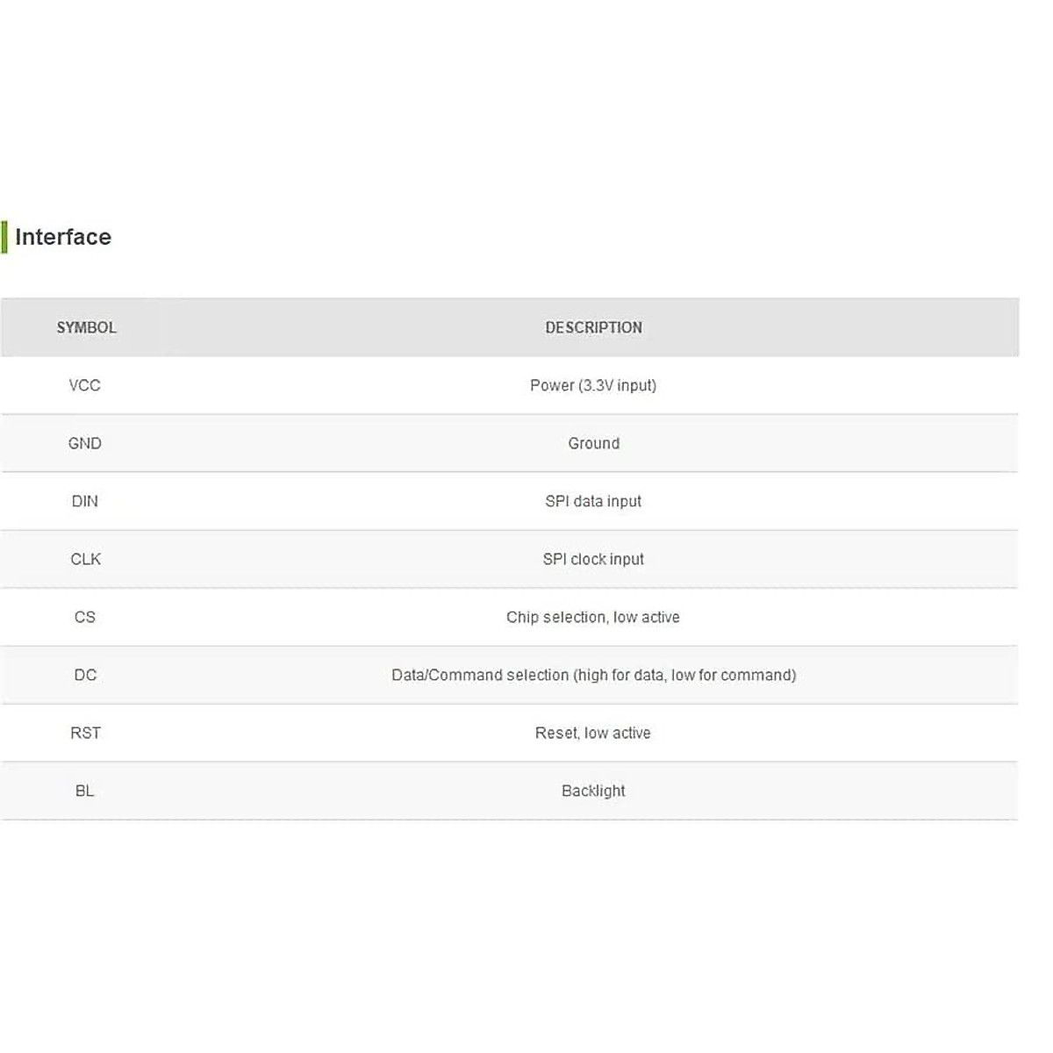The width and height of the screenshot is (1053, 1053).
Task: Click the DESCRIPTION column header
Action: pyautogui.click(x=593, y=327)
